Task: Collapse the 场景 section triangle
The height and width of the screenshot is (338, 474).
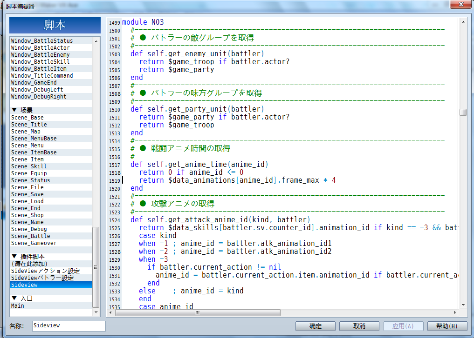Action: coord(14,110)
